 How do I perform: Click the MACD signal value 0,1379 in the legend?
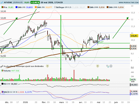(28, 92)
